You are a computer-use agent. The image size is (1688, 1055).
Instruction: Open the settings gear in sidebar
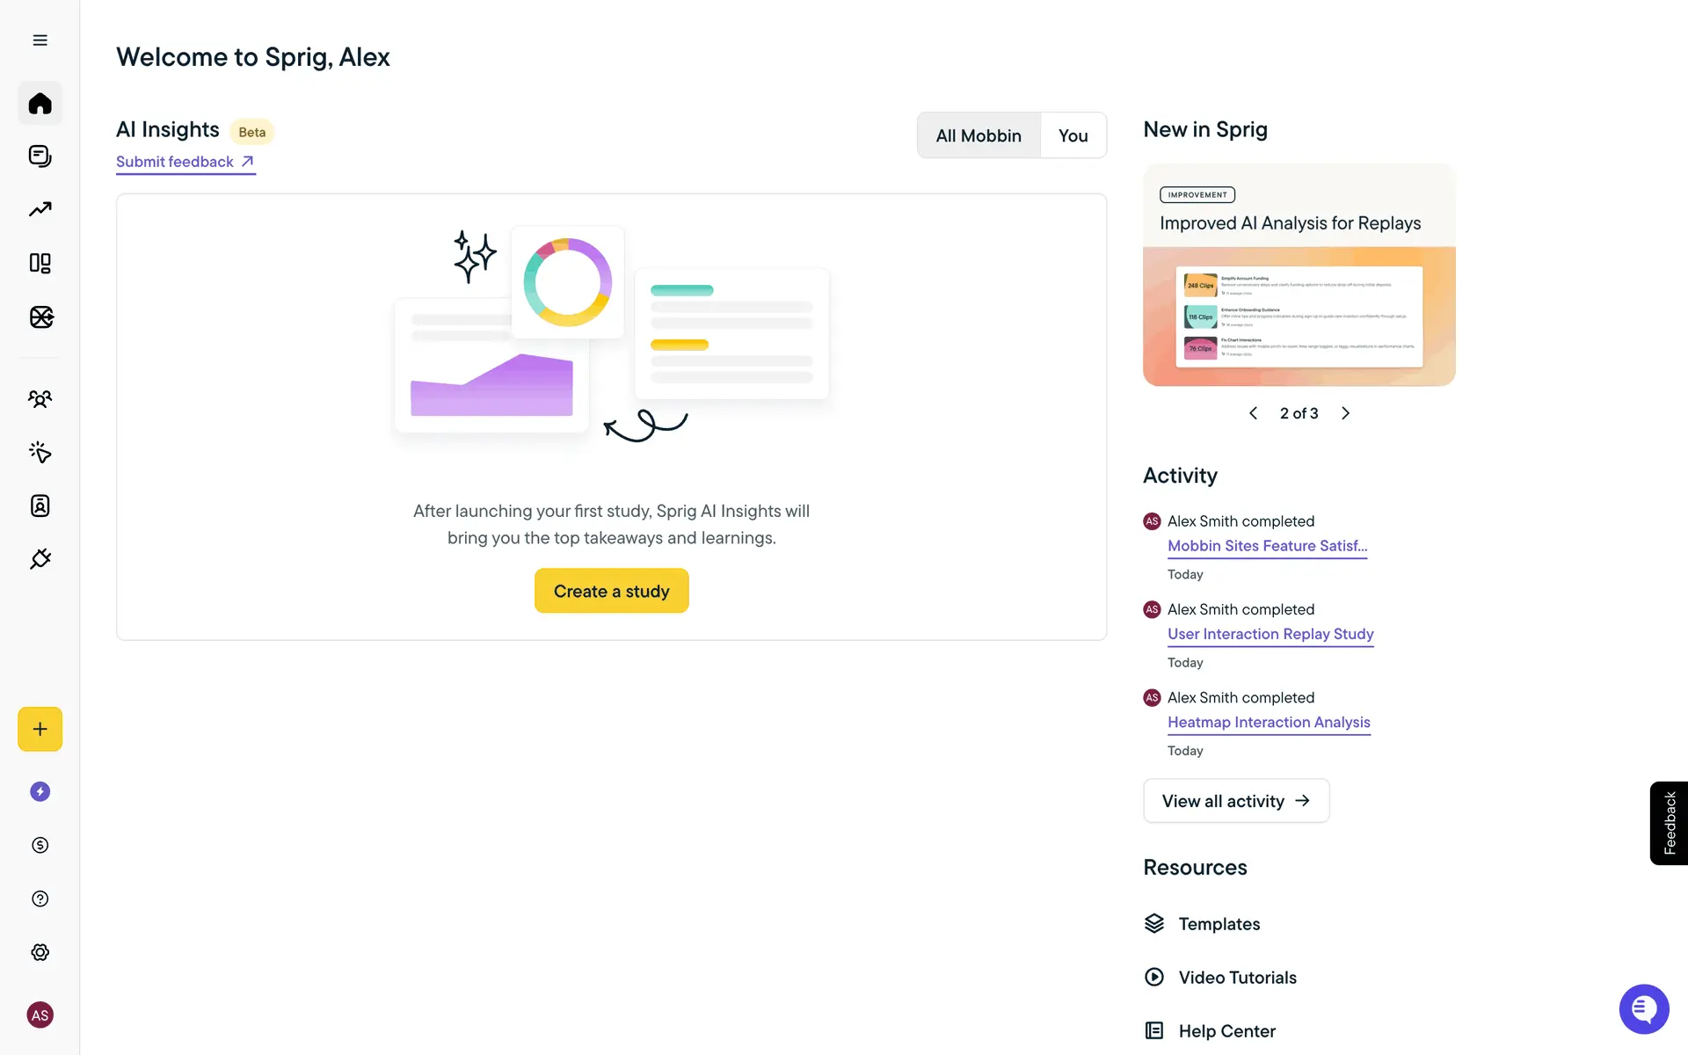pyautogui.click(x=40, y=952)
